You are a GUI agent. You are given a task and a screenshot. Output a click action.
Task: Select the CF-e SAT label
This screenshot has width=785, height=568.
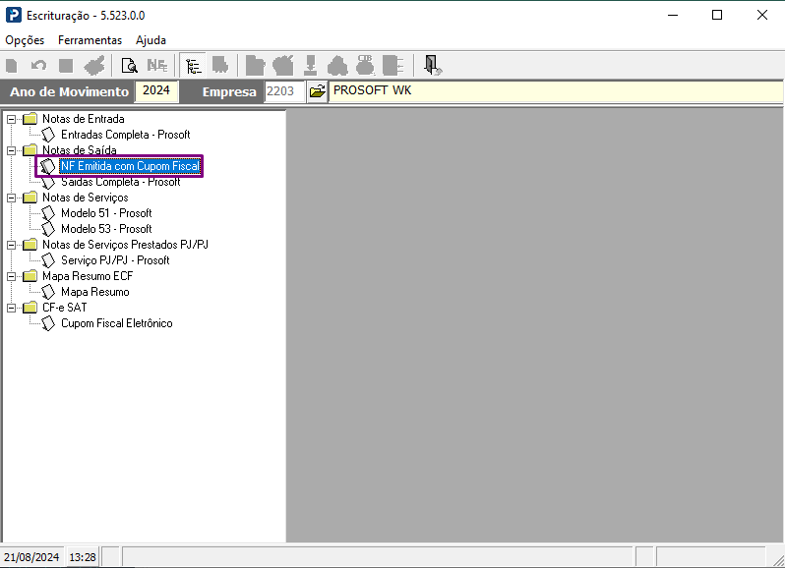tap(65, 308)
